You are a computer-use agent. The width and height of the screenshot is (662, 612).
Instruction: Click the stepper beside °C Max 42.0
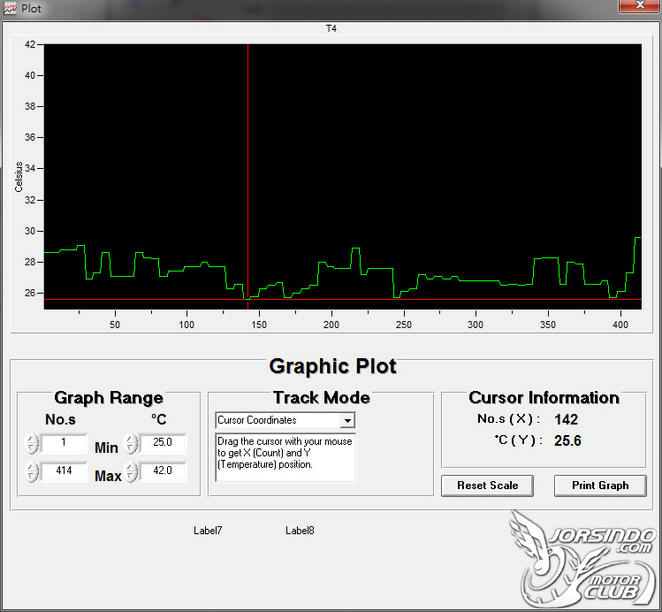(131, 472)
